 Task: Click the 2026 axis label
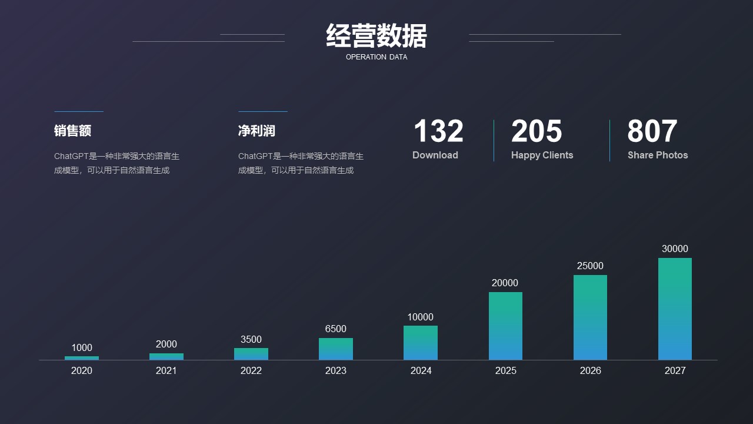pyautogui.click(x=590, y=370)
